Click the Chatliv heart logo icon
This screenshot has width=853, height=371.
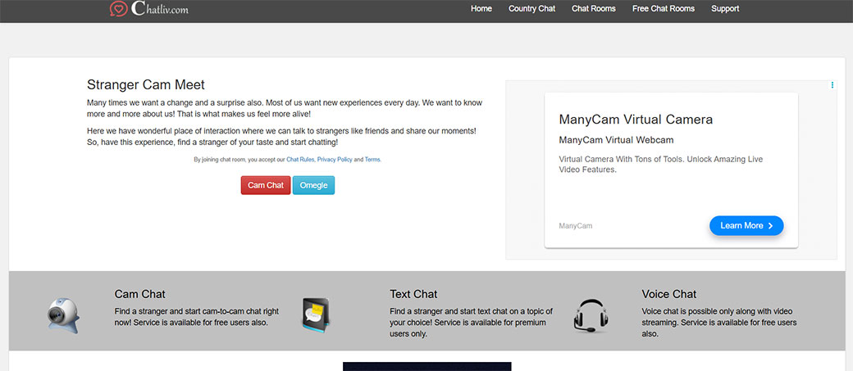tap(118, 9)
